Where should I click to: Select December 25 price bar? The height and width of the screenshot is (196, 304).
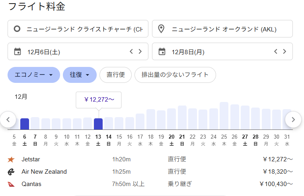click(224, 116)
